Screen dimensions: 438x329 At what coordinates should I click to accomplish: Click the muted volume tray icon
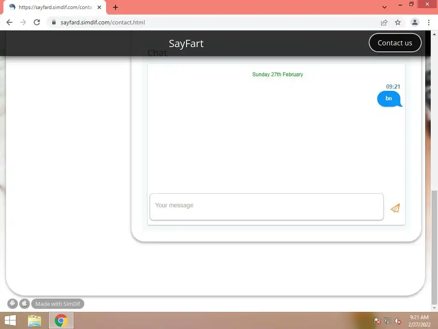(397, 321)
